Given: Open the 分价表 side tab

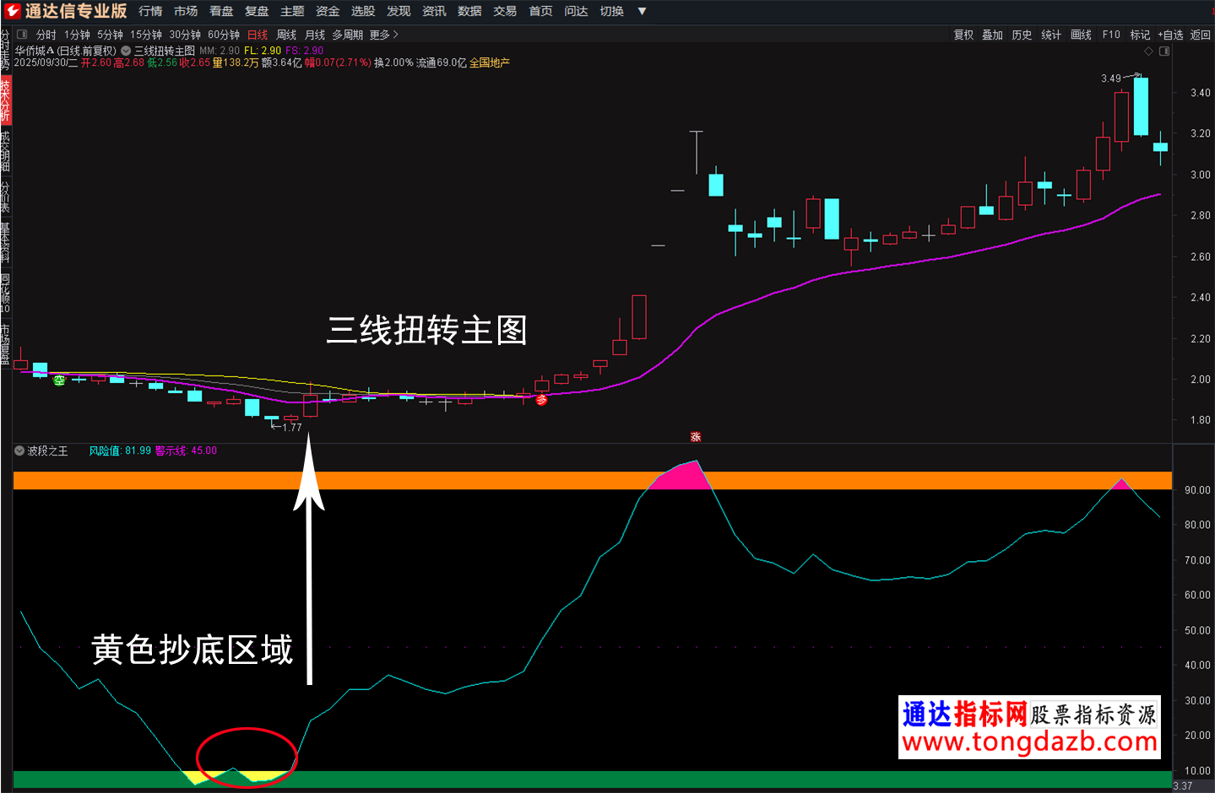Looking at the screenshot, I should tap(5, 197).
